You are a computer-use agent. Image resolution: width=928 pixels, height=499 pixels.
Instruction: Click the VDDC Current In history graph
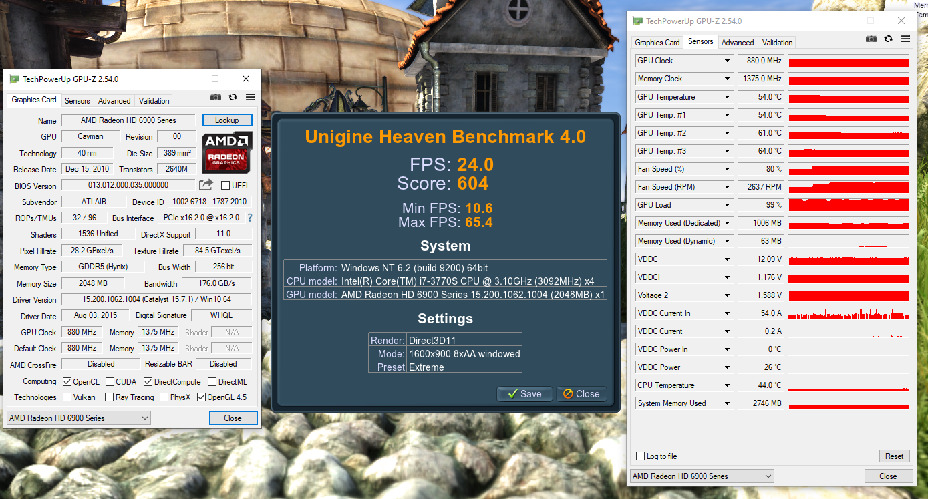pyautogui.click(x=848, y=313)
